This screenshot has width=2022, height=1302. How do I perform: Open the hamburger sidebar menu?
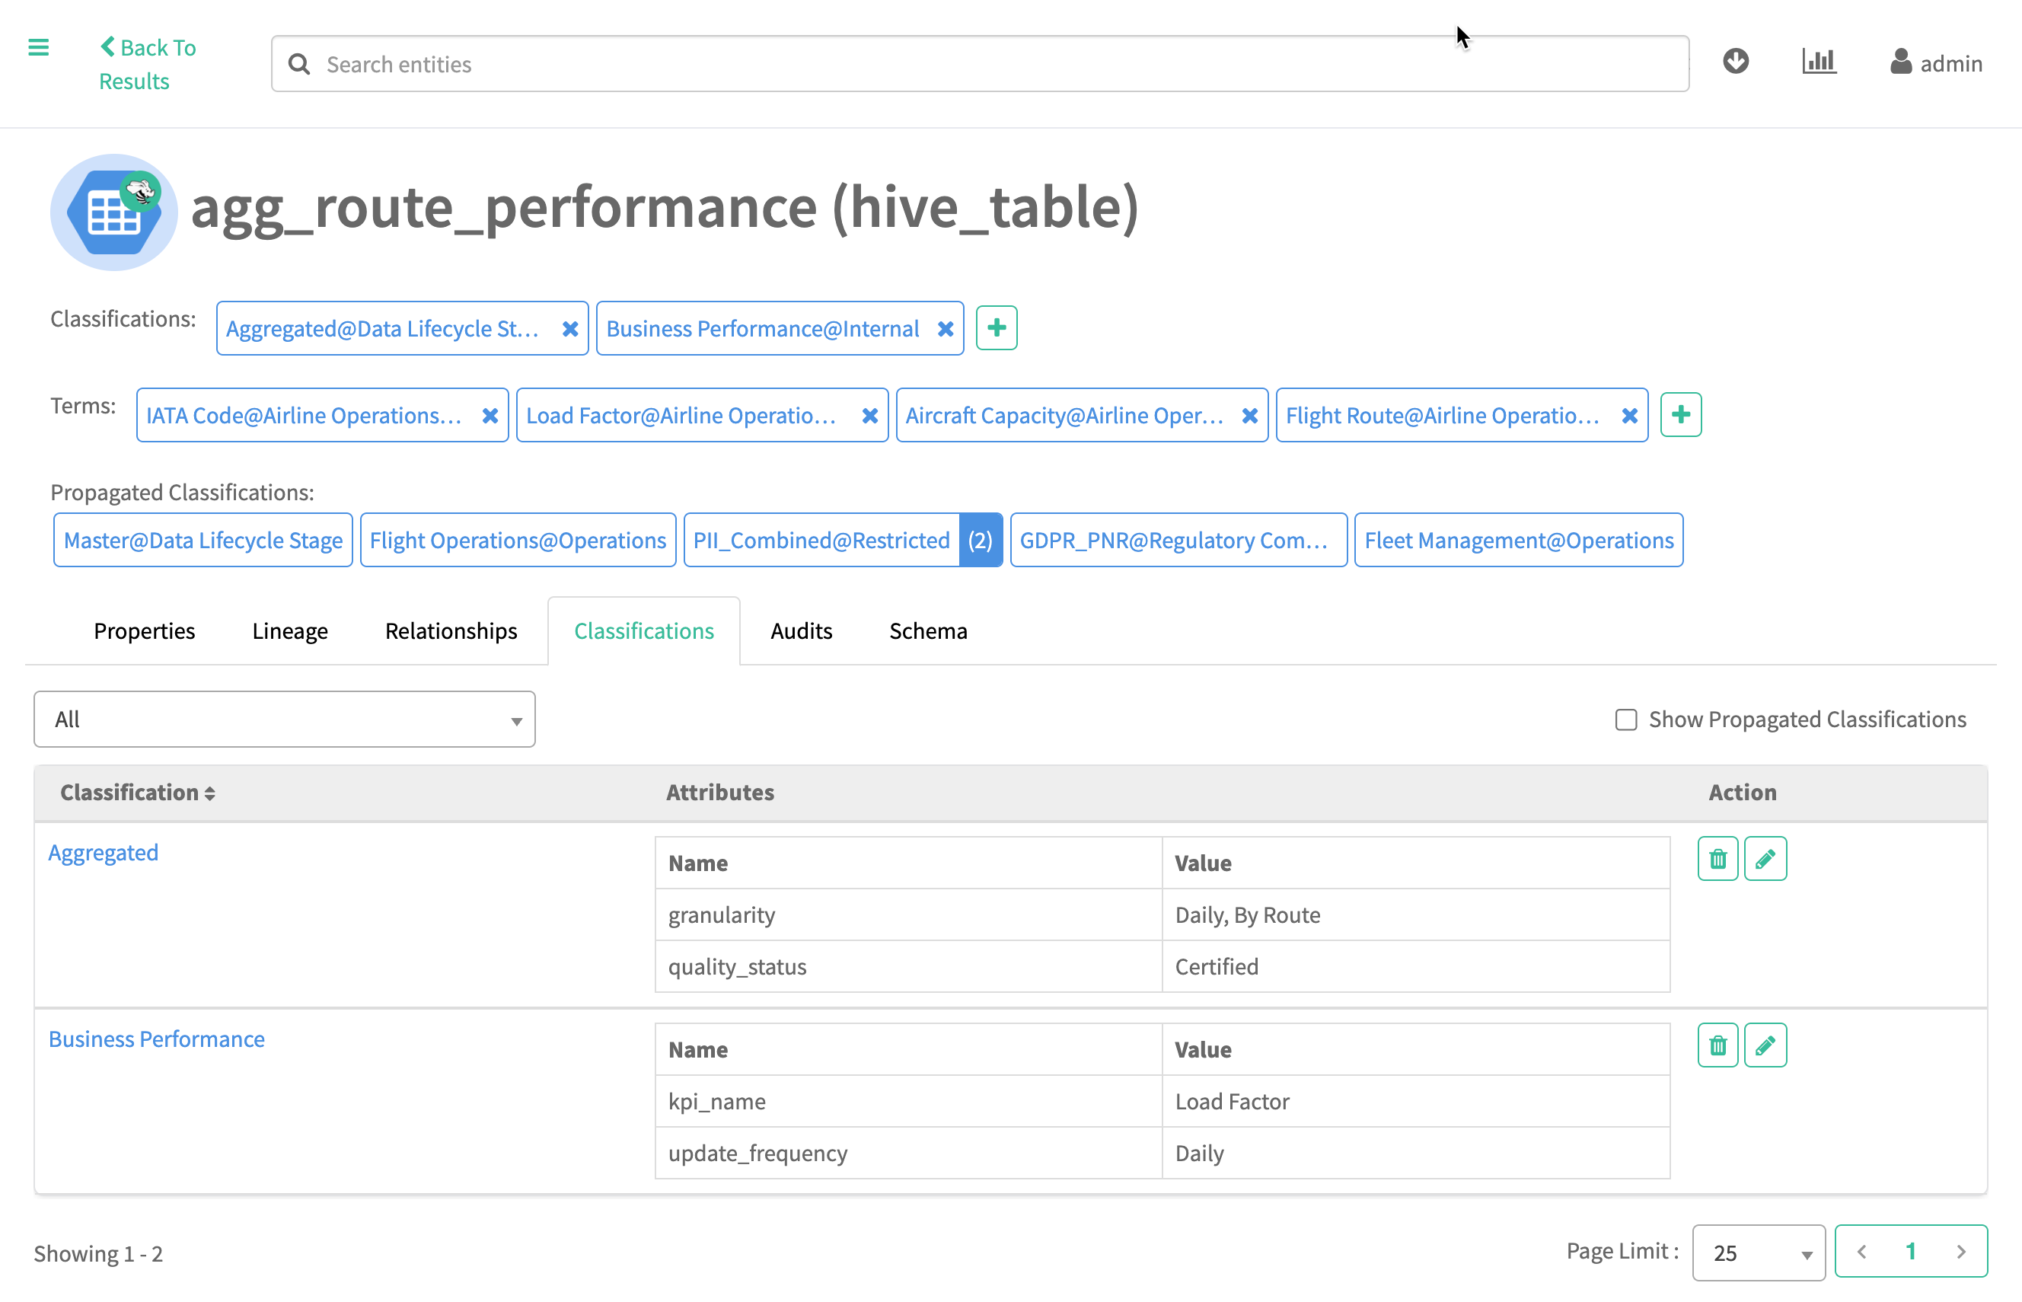point(39,47)
